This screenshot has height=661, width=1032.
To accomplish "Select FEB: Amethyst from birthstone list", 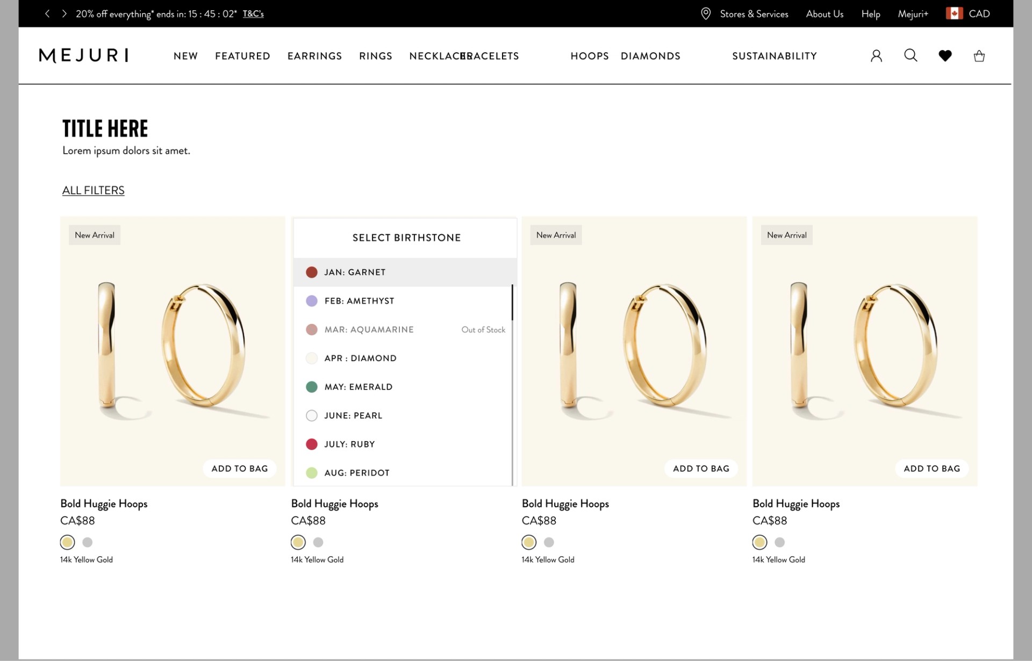I will (x=359, y=301).
